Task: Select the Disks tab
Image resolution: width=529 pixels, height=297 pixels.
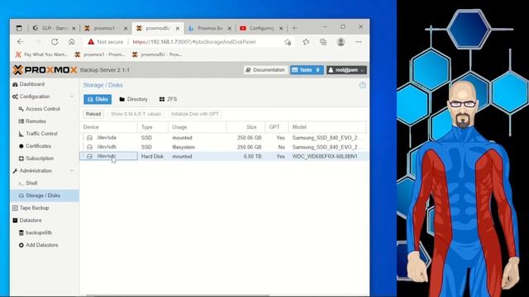Action: coord(98,99)
